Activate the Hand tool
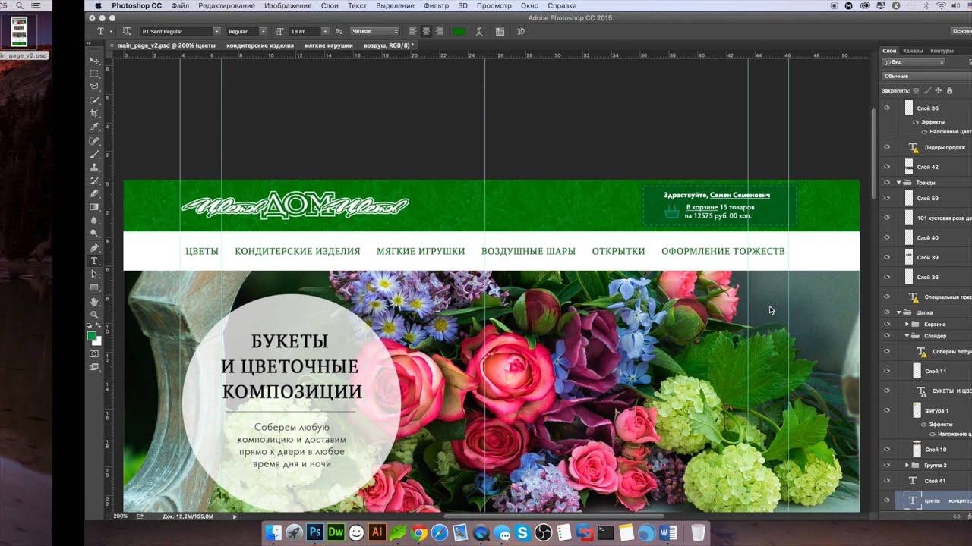This screenshot has height=546, width=972. tap(94, 301)
